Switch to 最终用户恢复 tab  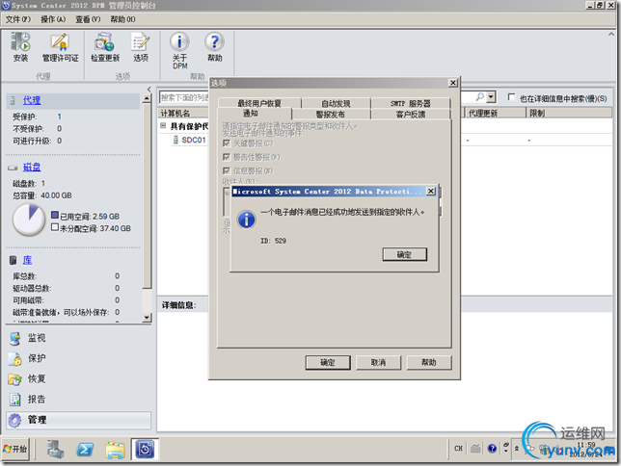pos(259,103)
